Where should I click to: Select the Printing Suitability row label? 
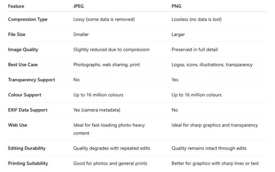coord(28,164)
